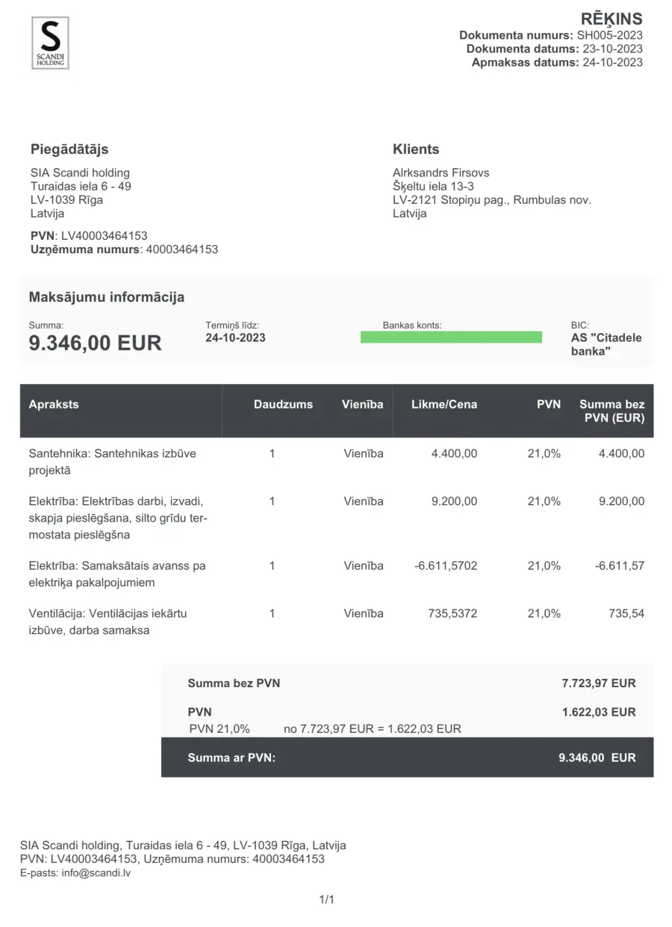672x927 pixels.
Task: Select the Ventilācija line item description
Action: [108, 621]
